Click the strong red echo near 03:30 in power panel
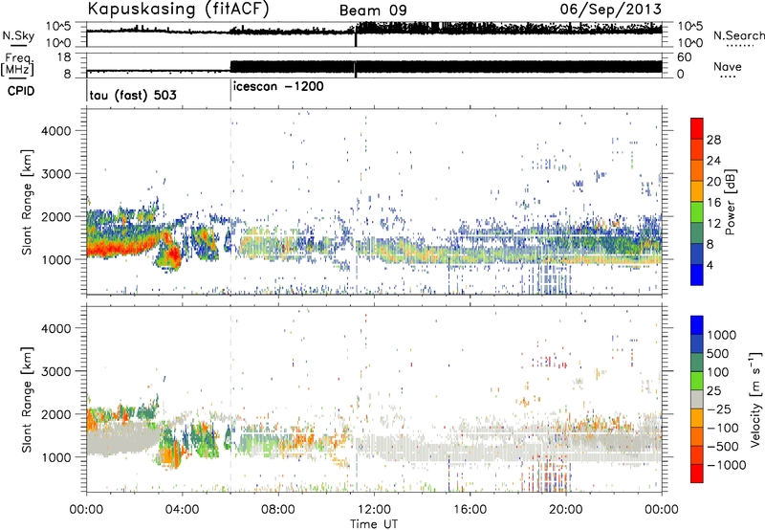The image size is (765, 530). (172, 254)
